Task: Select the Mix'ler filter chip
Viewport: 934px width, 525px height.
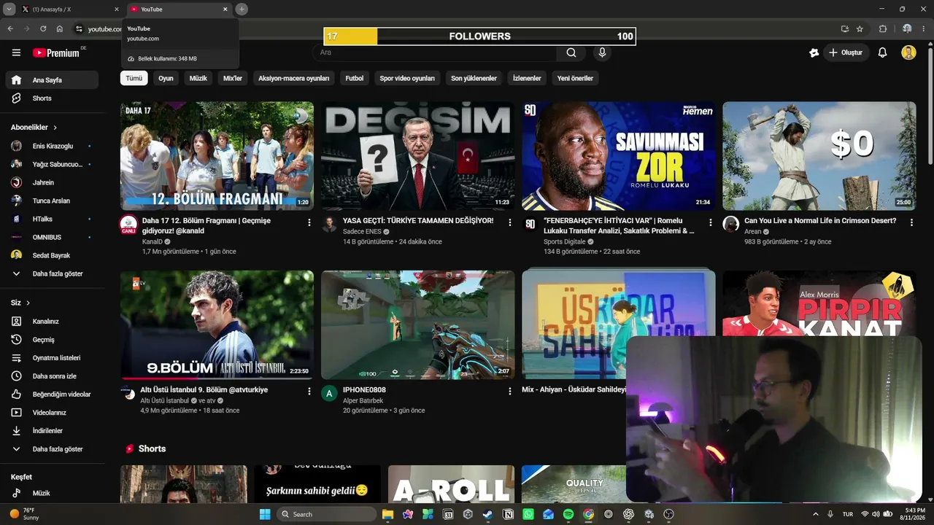Action: pos(233,78)
